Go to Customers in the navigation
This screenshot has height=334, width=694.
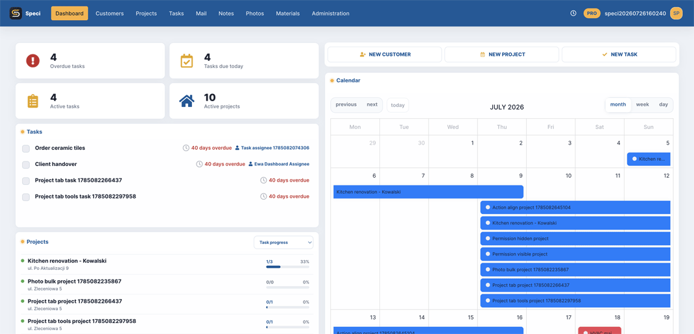click(x=110, y=13)
